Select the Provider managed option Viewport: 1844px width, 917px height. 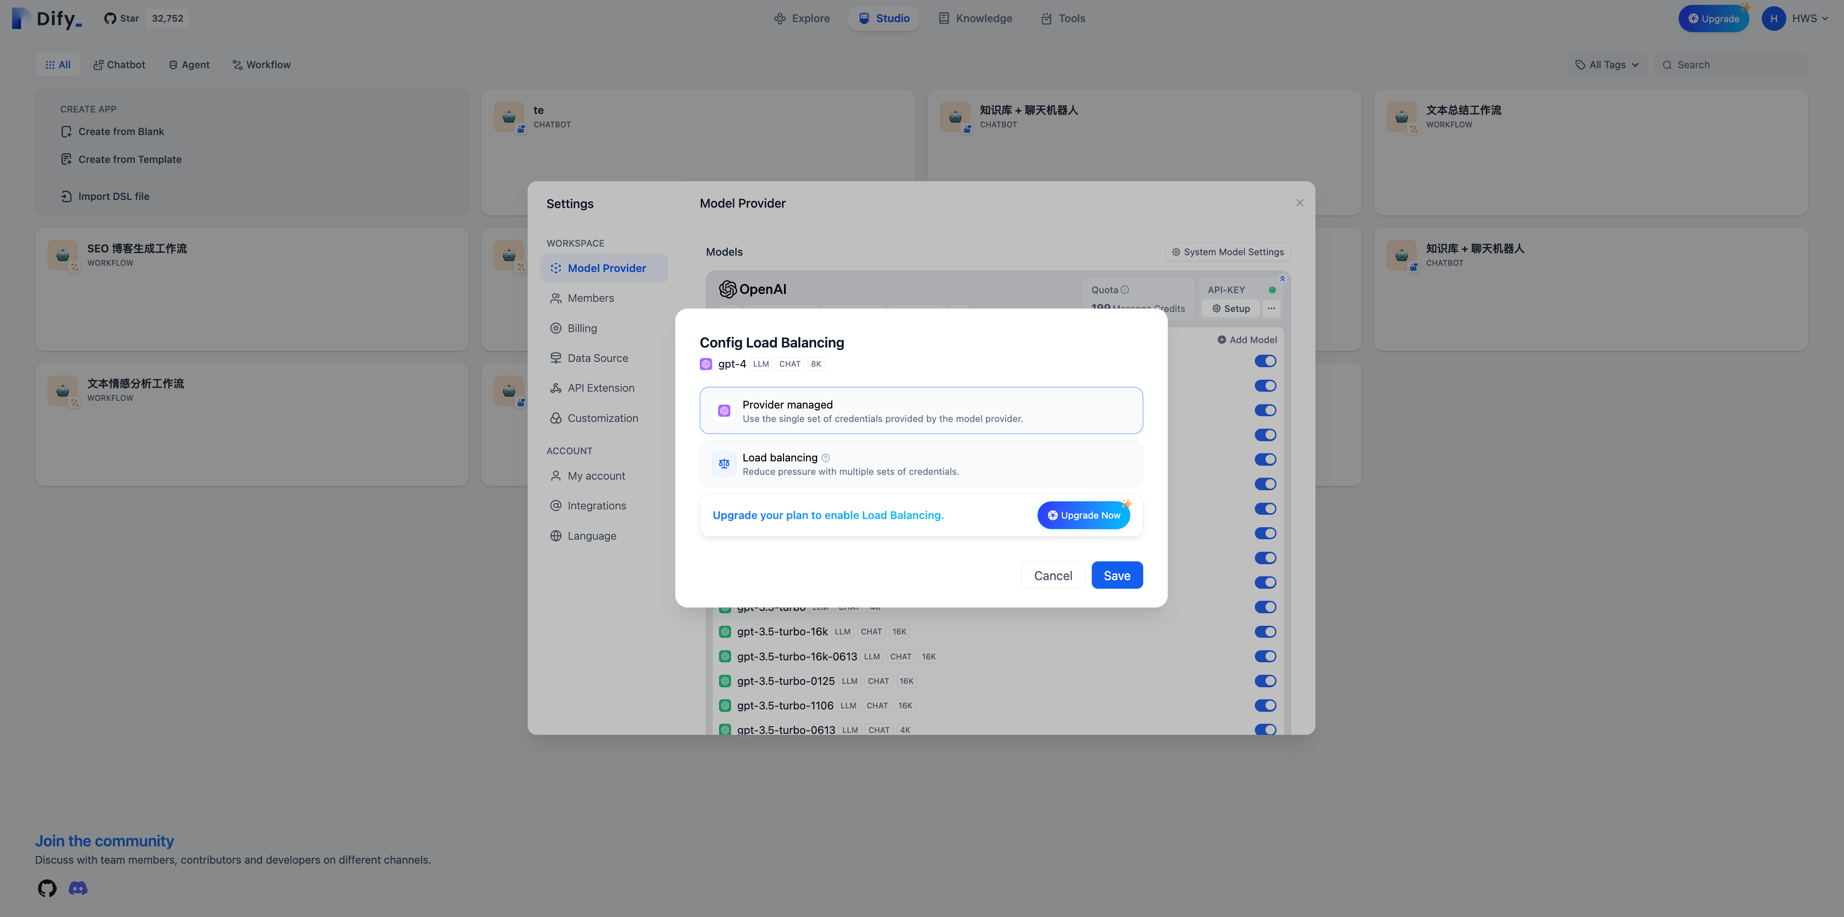922,410
